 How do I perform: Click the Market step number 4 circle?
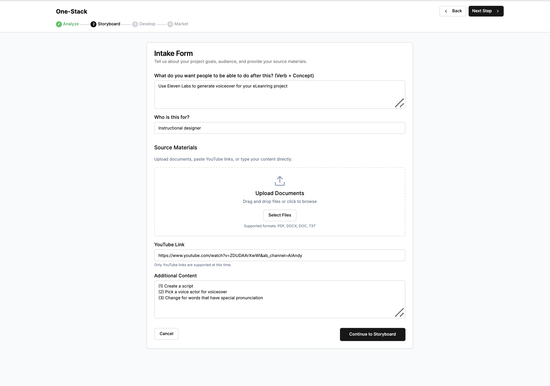[170, 24]
